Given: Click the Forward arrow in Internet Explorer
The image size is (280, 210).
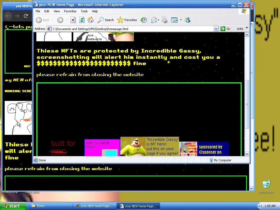Looking at the screenshot, I should coord(60,20).
